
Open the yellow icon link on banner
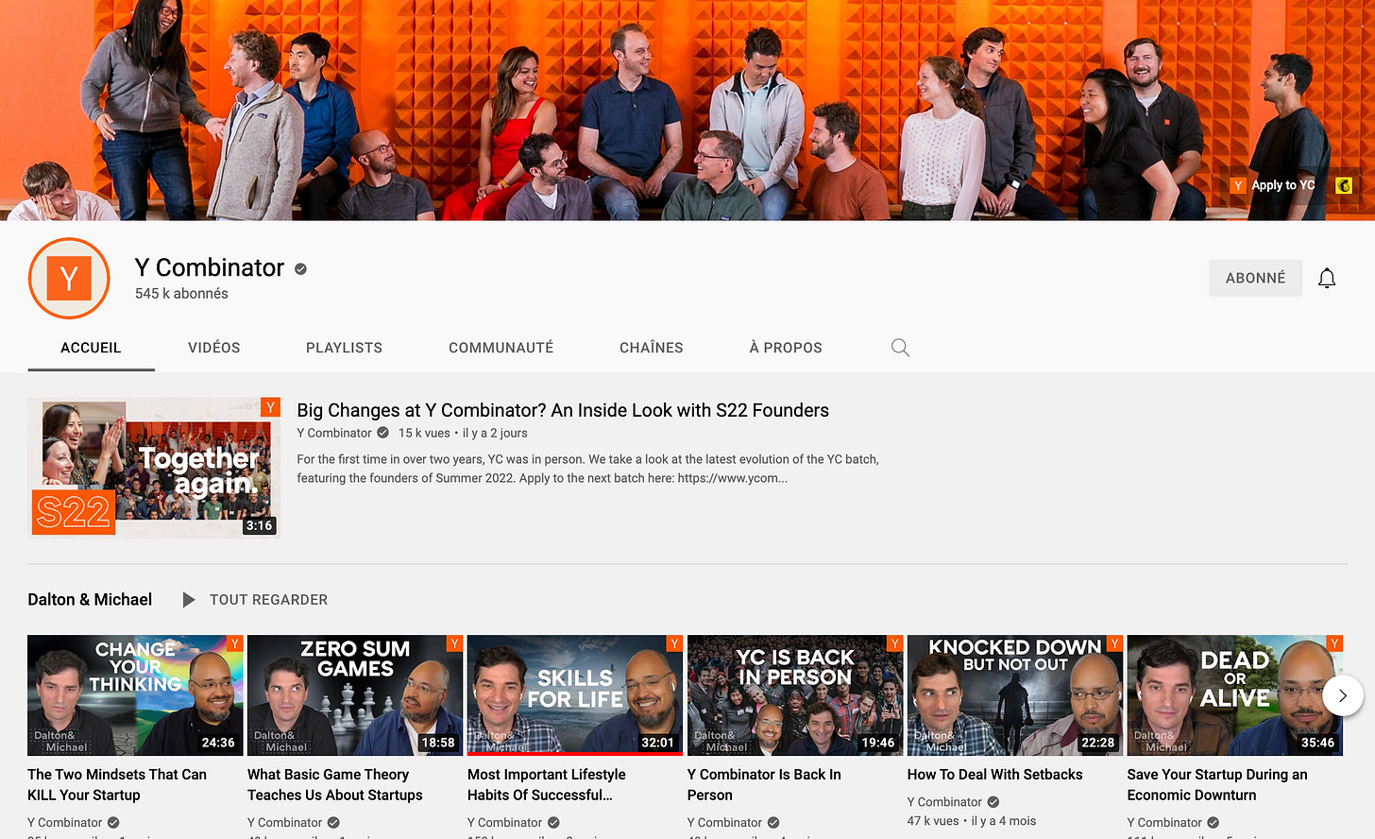(1344, 185)
